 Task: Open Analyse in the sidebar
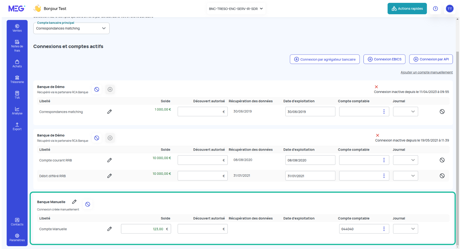point(17,111)
